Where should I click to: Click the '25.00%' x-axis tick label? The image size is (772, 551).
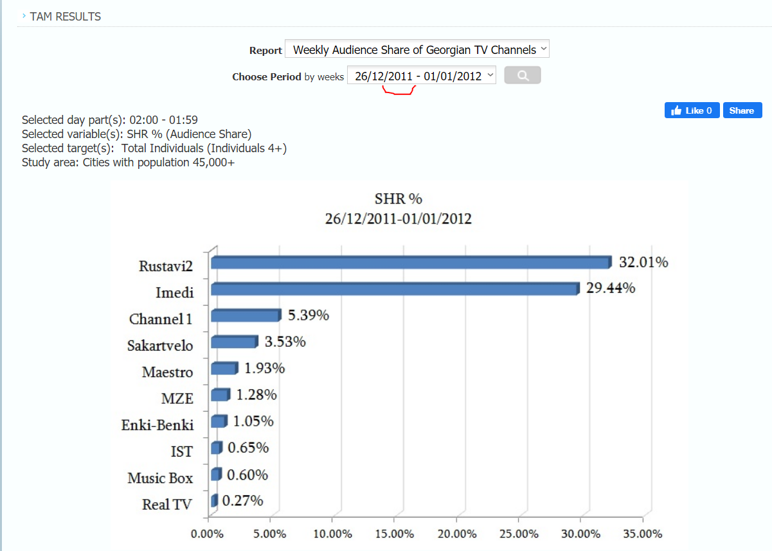(519, 534)
